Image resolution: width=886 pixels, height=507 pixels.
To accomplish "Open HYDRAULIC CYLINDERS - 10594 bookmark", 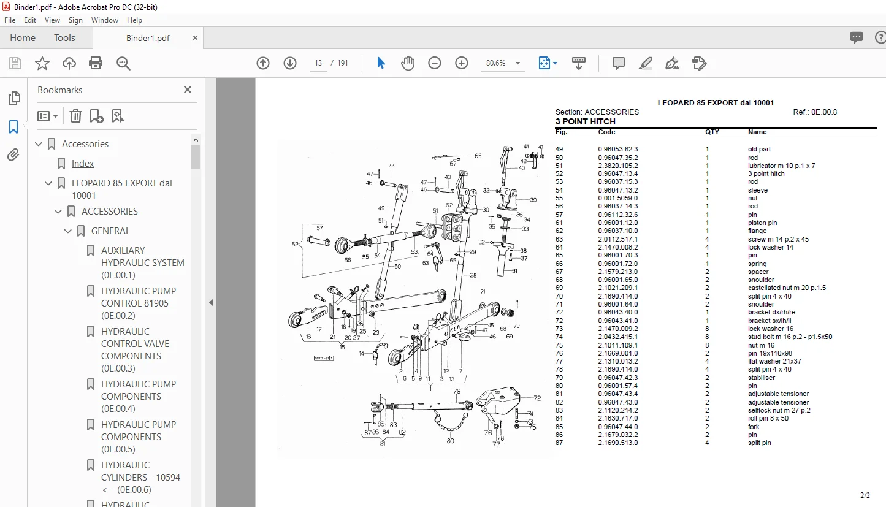I will [141, 478].
